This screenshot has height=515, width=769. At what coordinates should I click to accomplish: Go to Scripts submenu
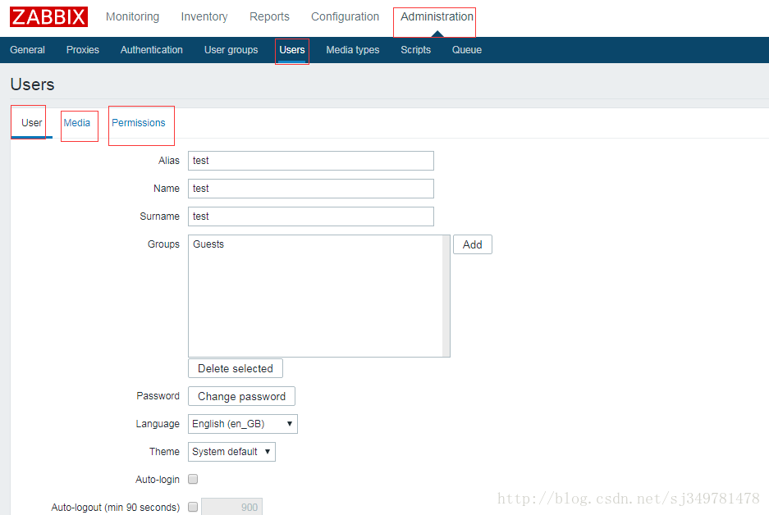click(415, 50)
